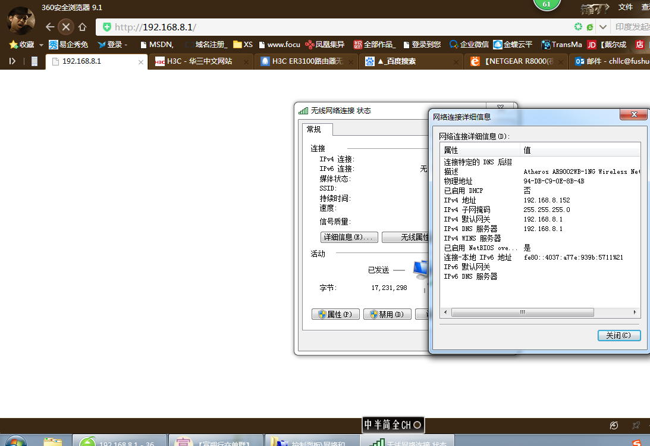Click the 属性 column header

[480, 150]
